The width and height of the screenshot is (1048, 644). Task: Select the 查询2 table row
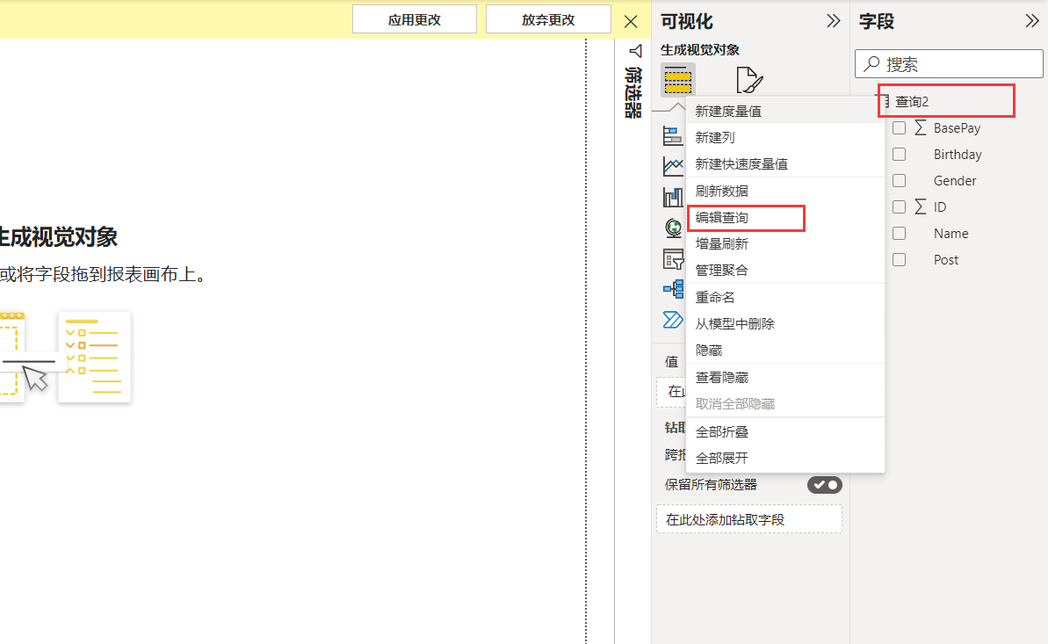point(946,101)
